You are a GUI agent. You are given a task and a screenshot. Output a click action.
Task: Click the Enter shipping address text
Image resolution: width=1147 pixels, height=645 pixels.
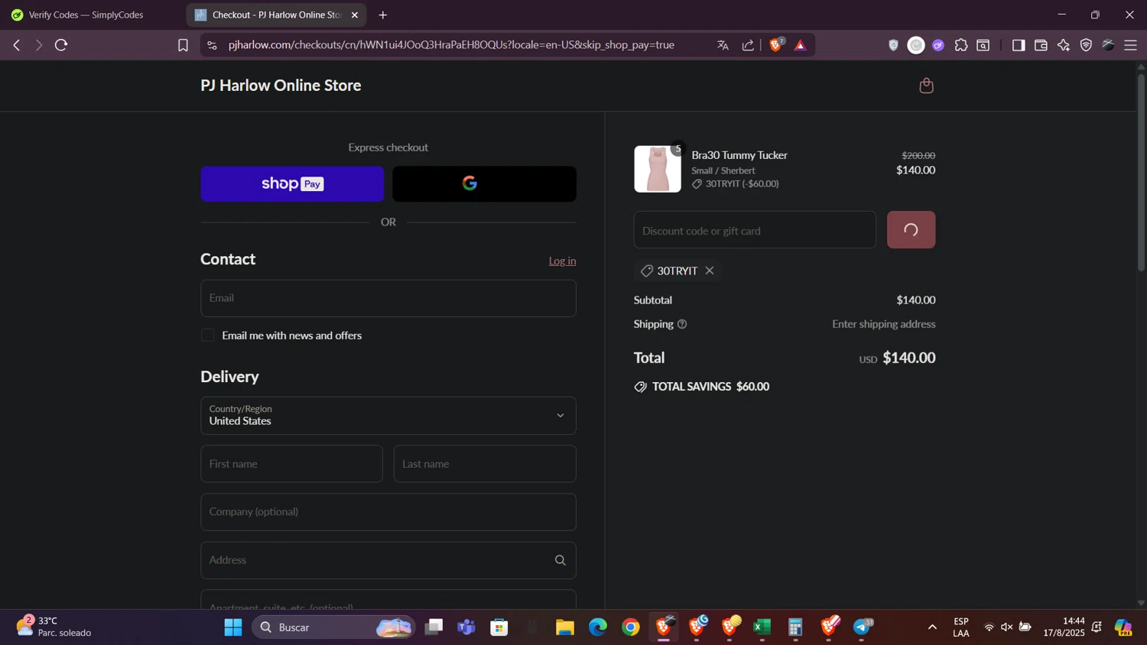point(884,324)
